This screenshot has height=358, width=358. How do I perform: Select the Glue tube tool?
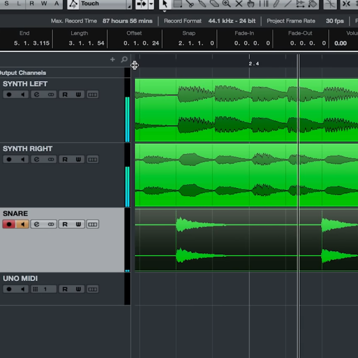(202, 3)
